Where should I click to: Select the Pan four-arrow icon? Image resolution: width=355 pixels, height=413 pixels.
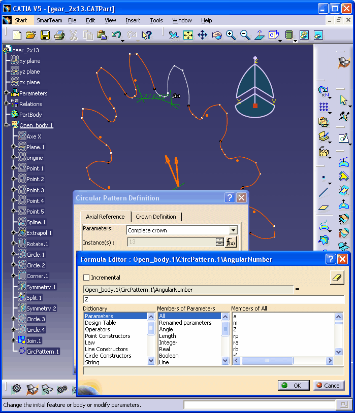[202, 35]
